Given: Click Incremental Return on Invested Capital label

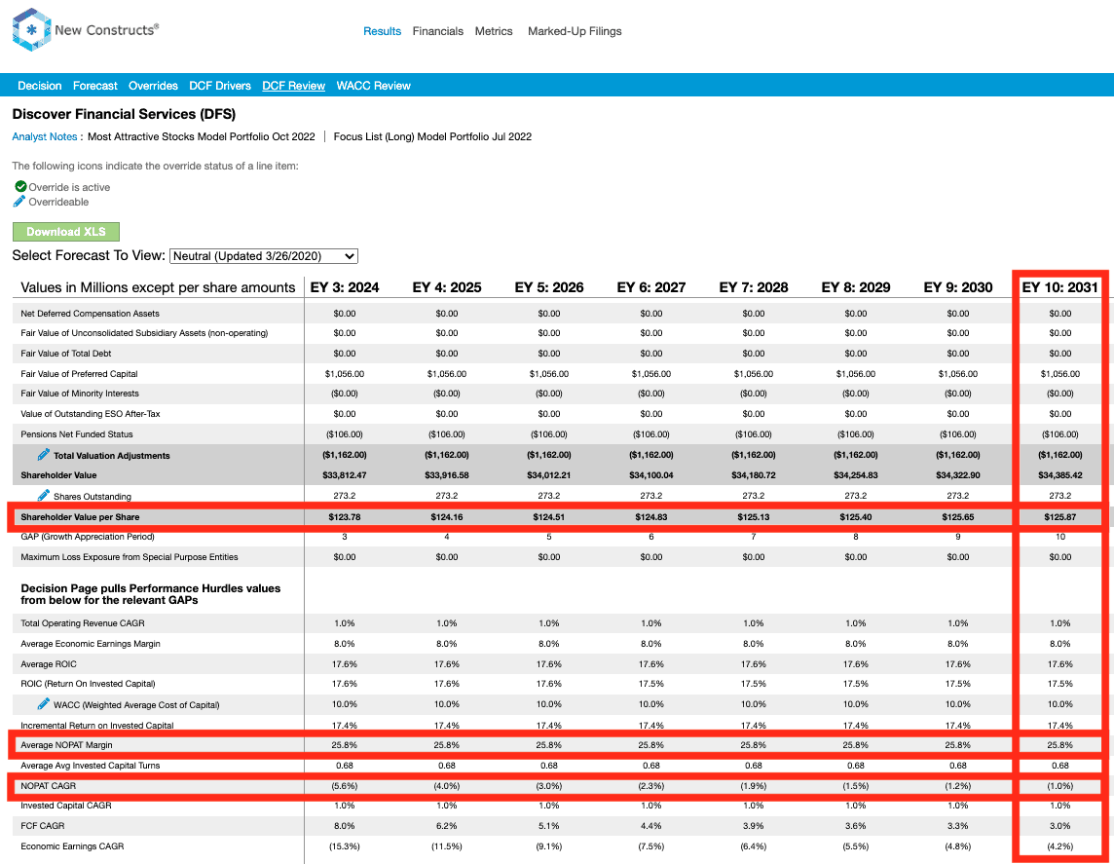Looking at the screenshot, I should [x=97, y=726].
